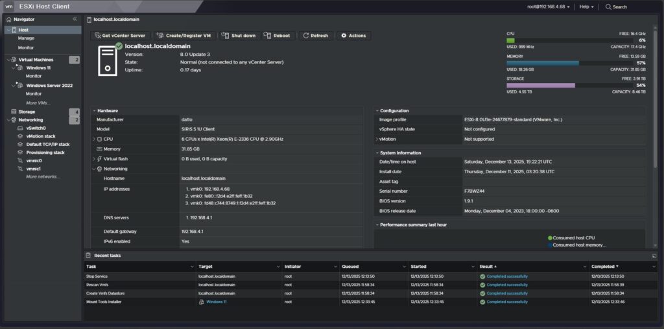Click the More VMs... link

click(38, 103)
